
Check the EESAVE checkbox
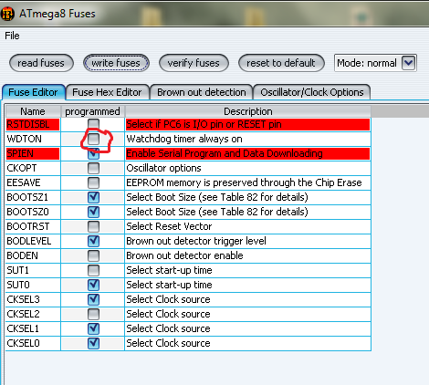pos(93,182)
